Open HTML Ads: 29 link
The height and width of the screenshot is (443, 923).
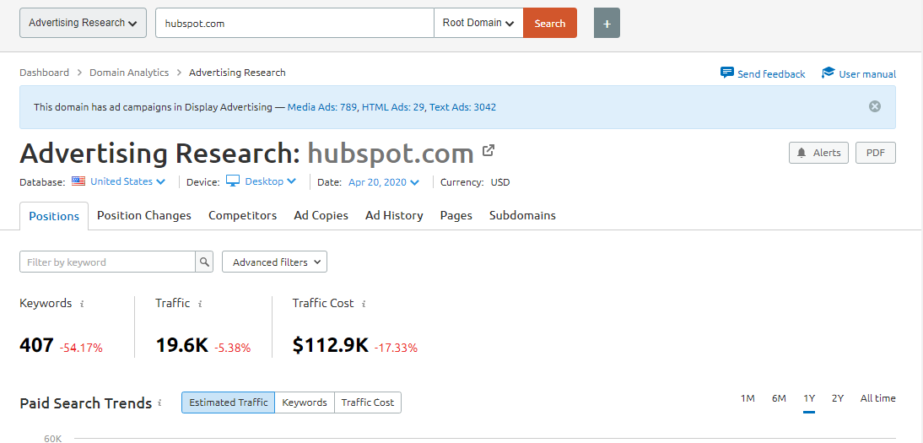(393, 107)
